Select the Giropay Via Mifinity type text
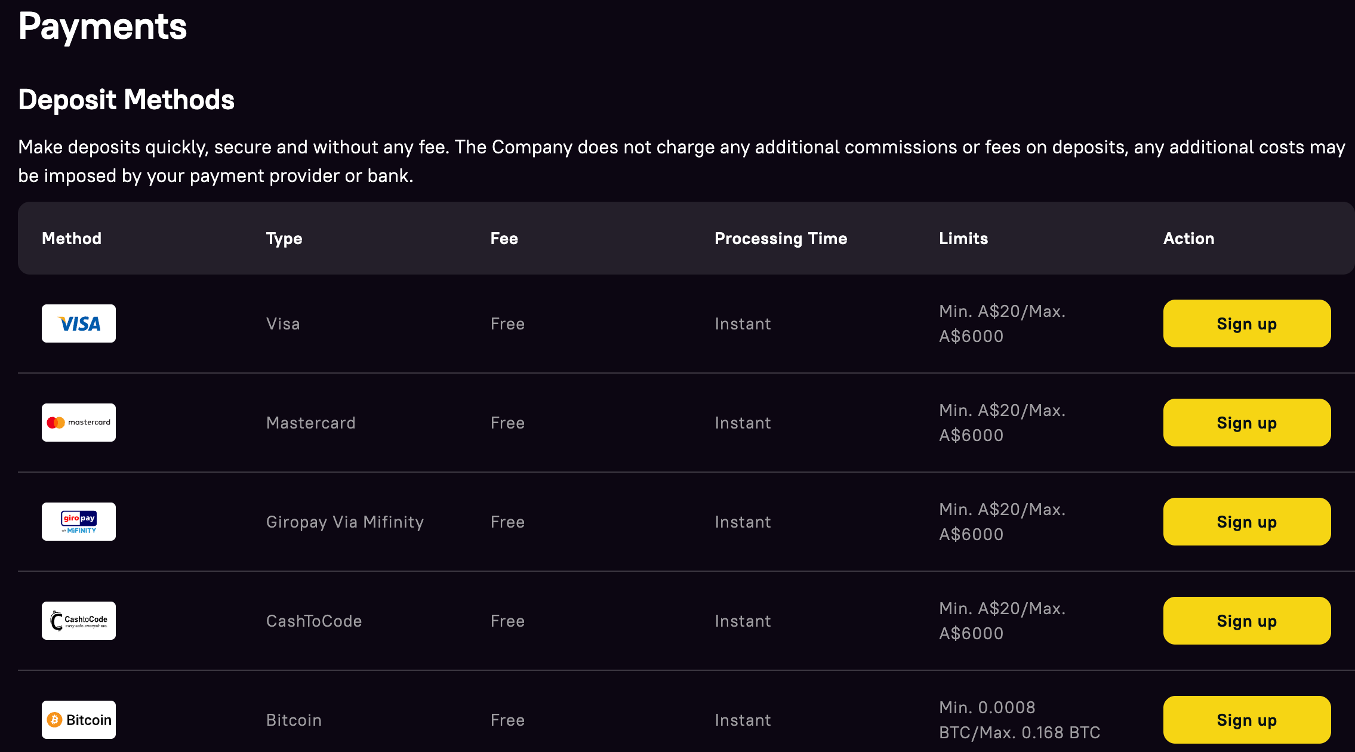This screenshot has width=1355, height=752. pyautogui.click(x=345, y=522)
